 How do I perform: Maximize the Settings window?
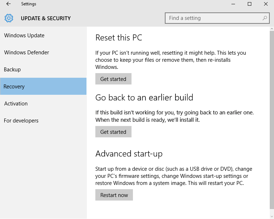tap(250, 4)
